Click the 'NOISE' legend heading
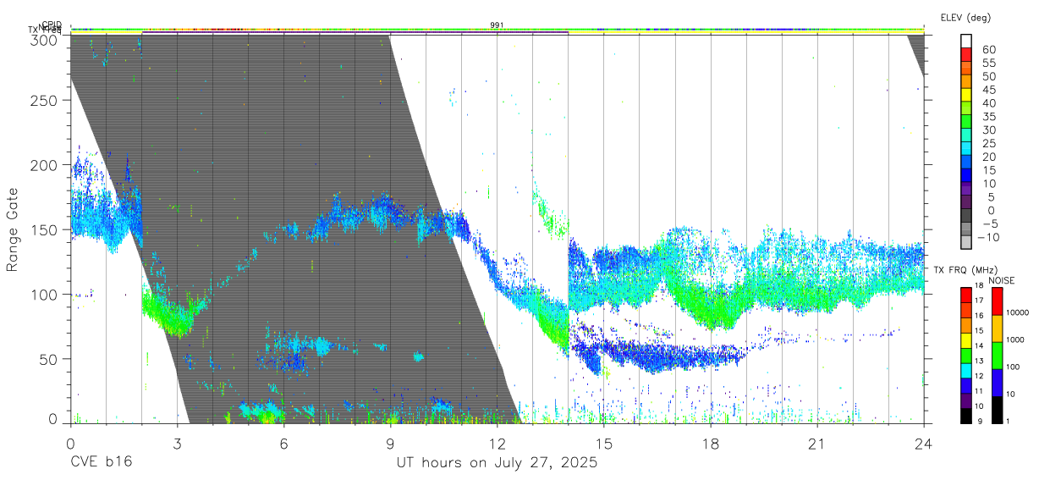1039x480 pixels. [1003, 280]
